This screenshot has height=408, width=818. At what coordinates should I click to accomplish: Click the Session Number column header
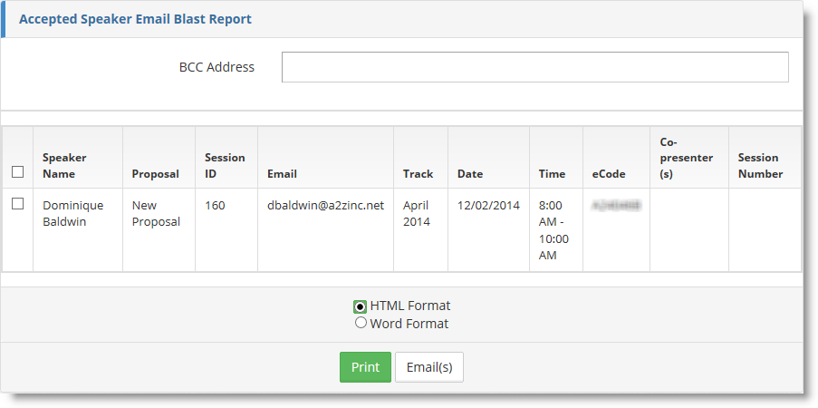(x=760, y=165)
